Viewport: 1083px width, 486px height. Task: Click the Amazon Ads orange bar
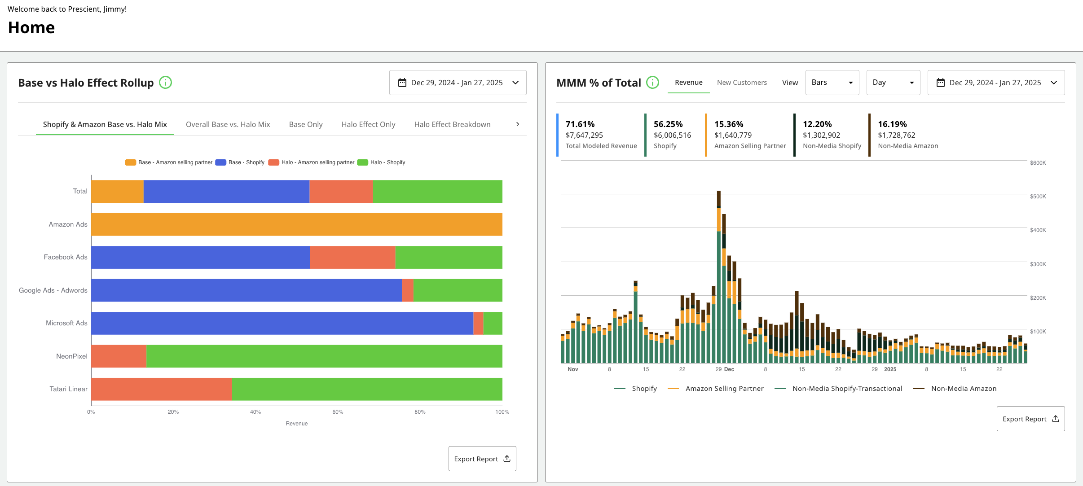point(296,224)
